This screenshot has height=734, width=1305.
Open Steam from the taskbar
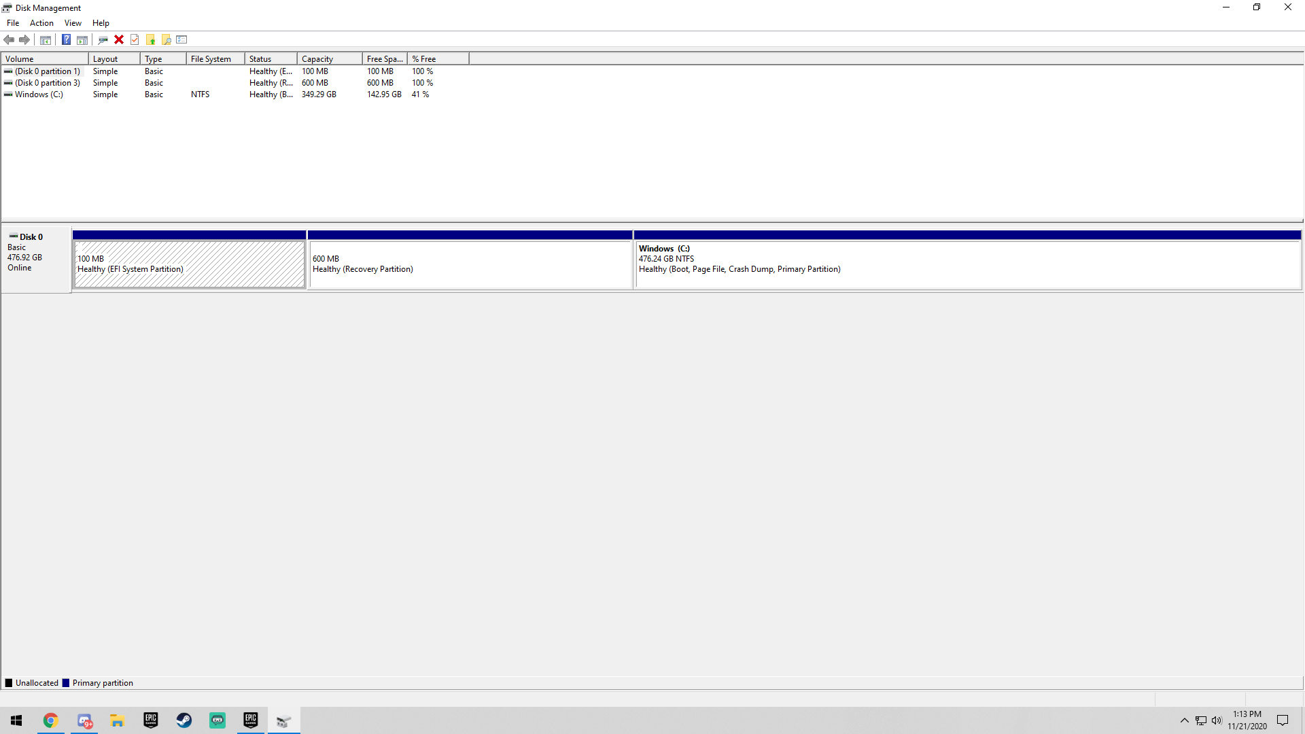coord(184,720)
